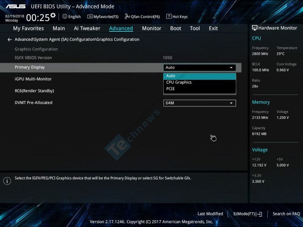The image size is (303, 227).
Task: Click the clock showing 00:25
Action: pos(38,18)
